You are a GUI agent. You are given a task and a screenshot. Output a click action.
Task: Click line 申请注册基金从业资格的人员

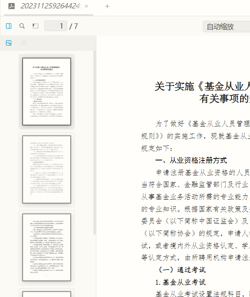coord(203,173)
